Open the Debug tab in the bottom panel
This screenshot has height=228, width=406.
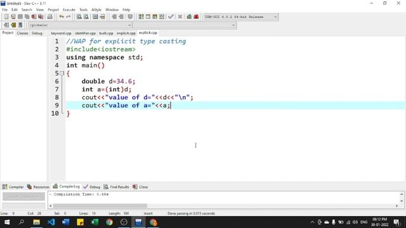92,187
